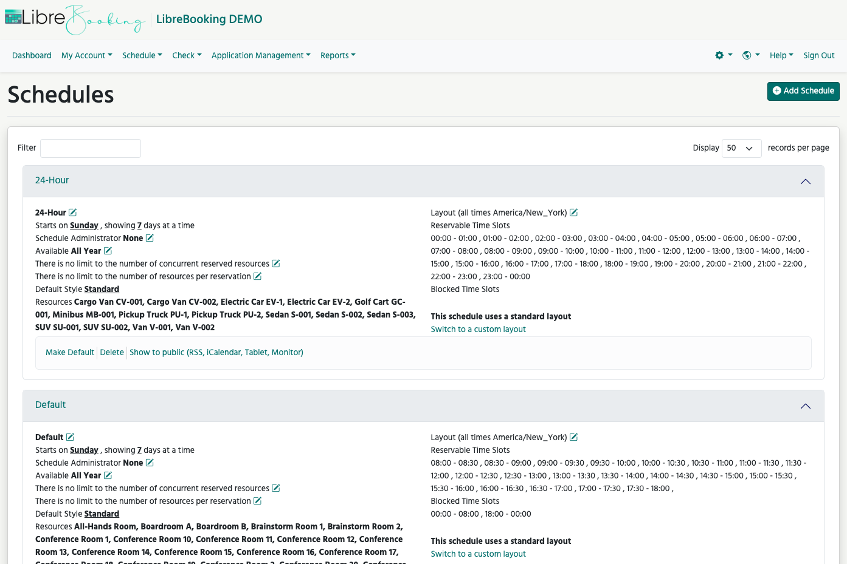Edit resources per reservation limit for Default
847x564 pixels.
coord(257,501)
